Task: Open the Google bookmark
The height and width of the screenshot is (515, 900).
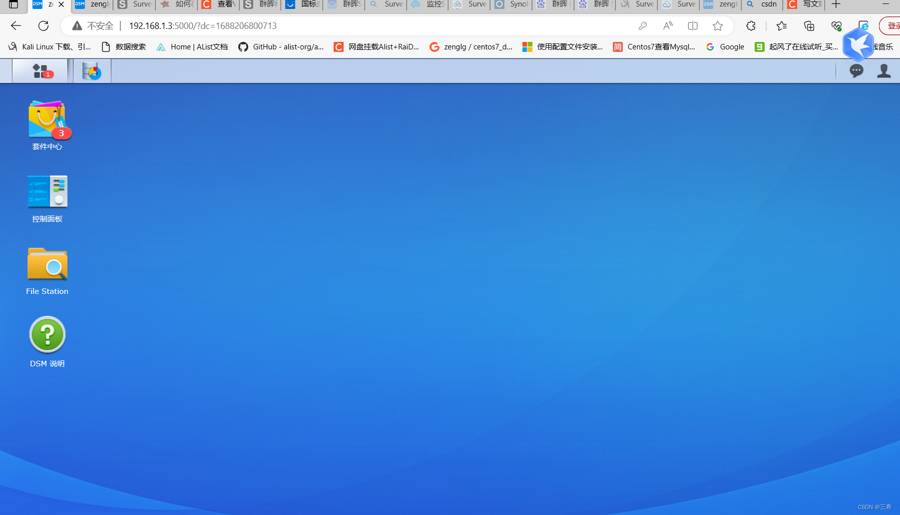Action: click(725, 47)
